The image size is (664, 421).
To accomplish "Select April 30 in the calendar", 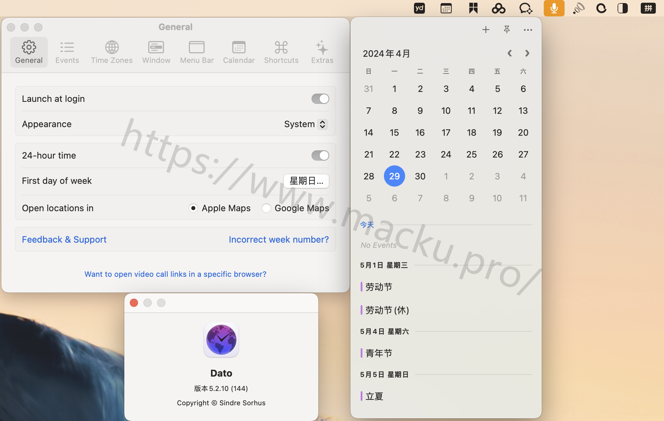I will click(420, 176).
